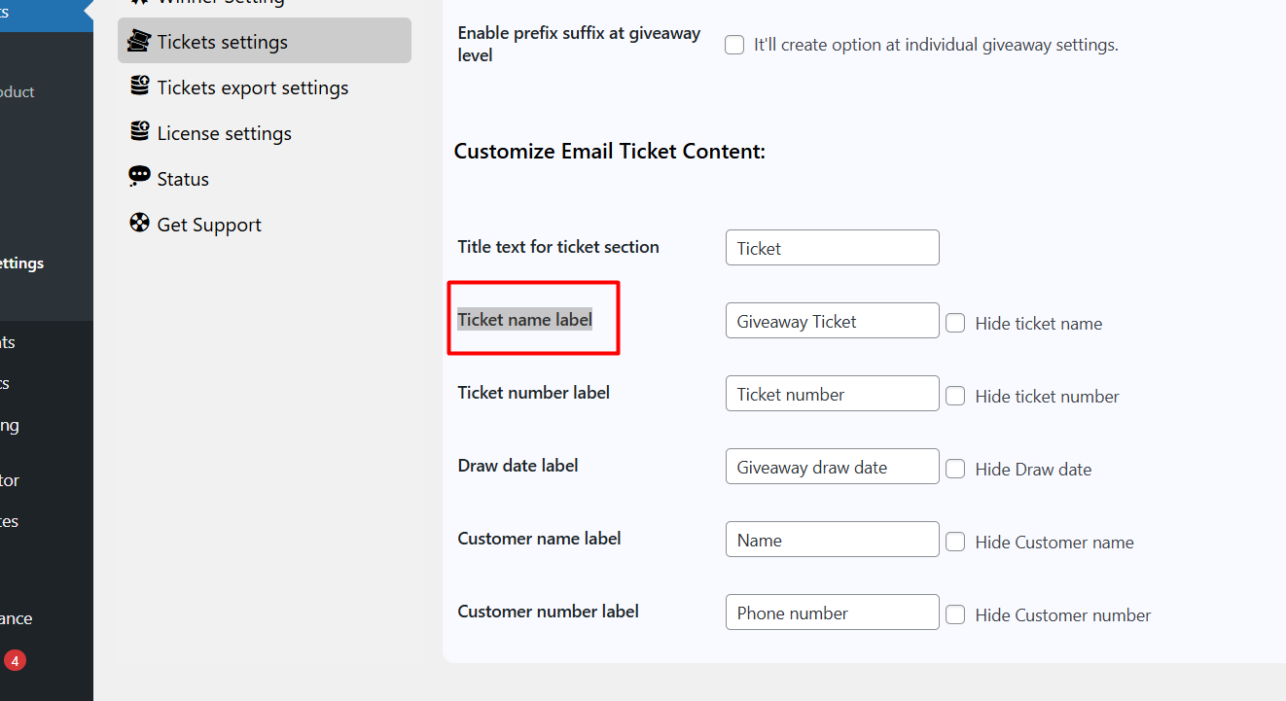The image size is (1286, 701).
Task: Open the Status settings tab
Action: click(183, 179)
